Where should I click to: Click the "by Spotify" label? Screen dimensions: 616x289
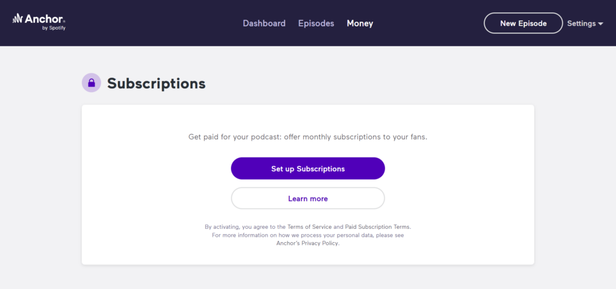click(53, 28)
